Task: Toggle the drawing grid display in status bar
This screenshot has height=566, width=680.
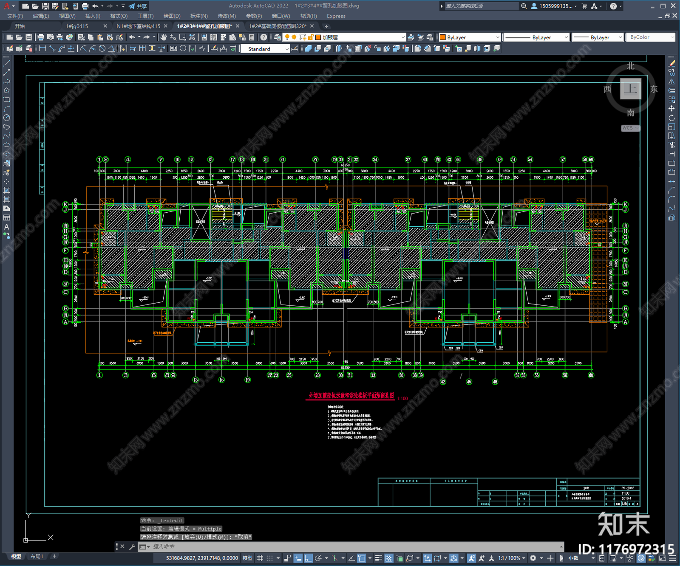Action: (260, 558)
